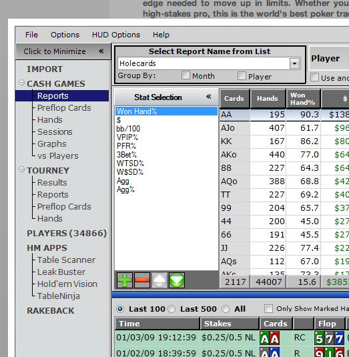349x357 pixels.
Task: Select PFR% in stat list
Action: tap(126, 146)
